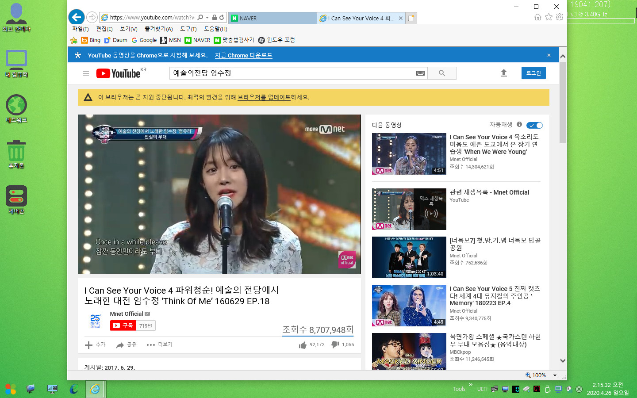
Task: Open the 파일(F) menu
Action: point(81,29)
